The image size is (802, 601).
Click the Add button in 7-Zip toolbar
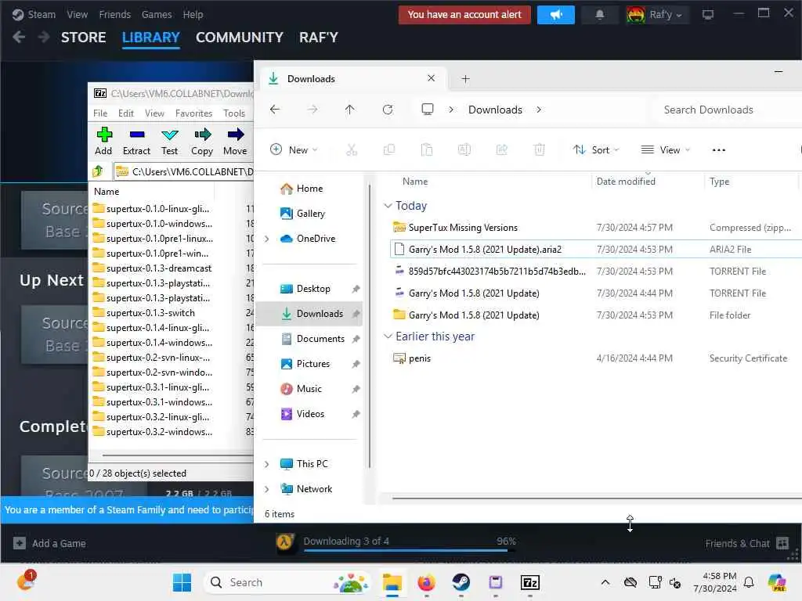[104, 141]
